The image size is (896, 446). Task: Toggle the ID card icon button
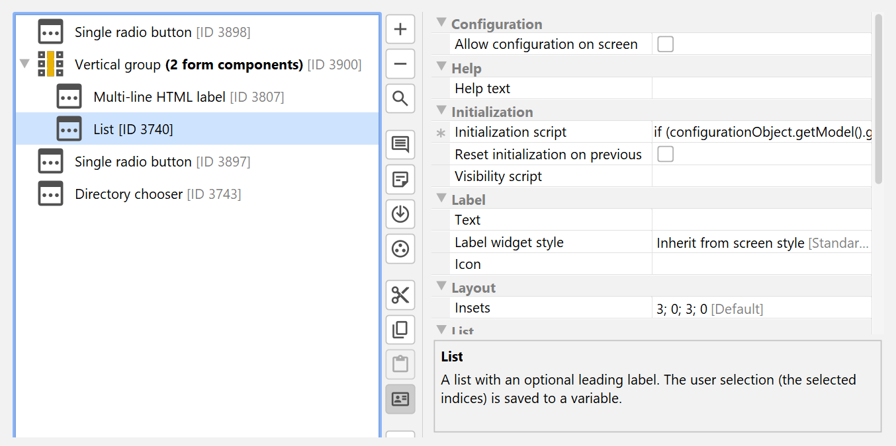[400, 399]
